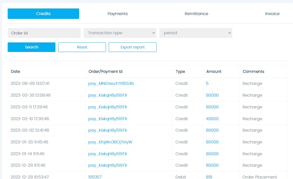The image size is (293, 179).
Task: Expand the Transaction type dropdown
Action: (x=120, y=33)
